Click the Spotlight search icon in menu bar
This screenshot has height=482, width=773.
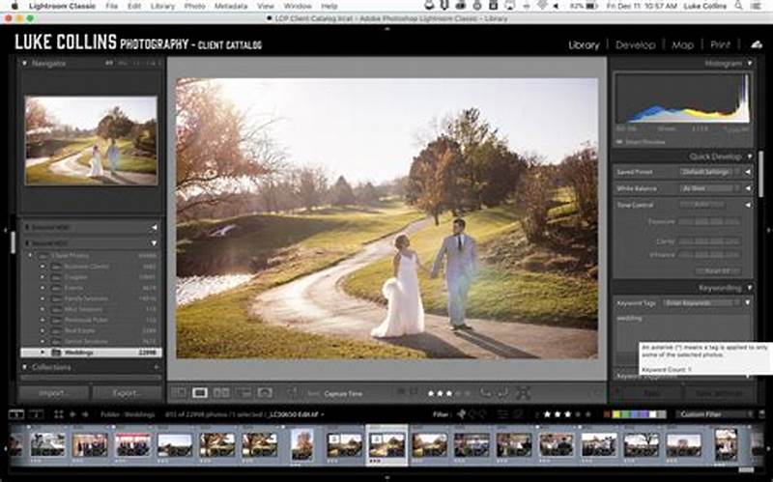click(738, 6)
